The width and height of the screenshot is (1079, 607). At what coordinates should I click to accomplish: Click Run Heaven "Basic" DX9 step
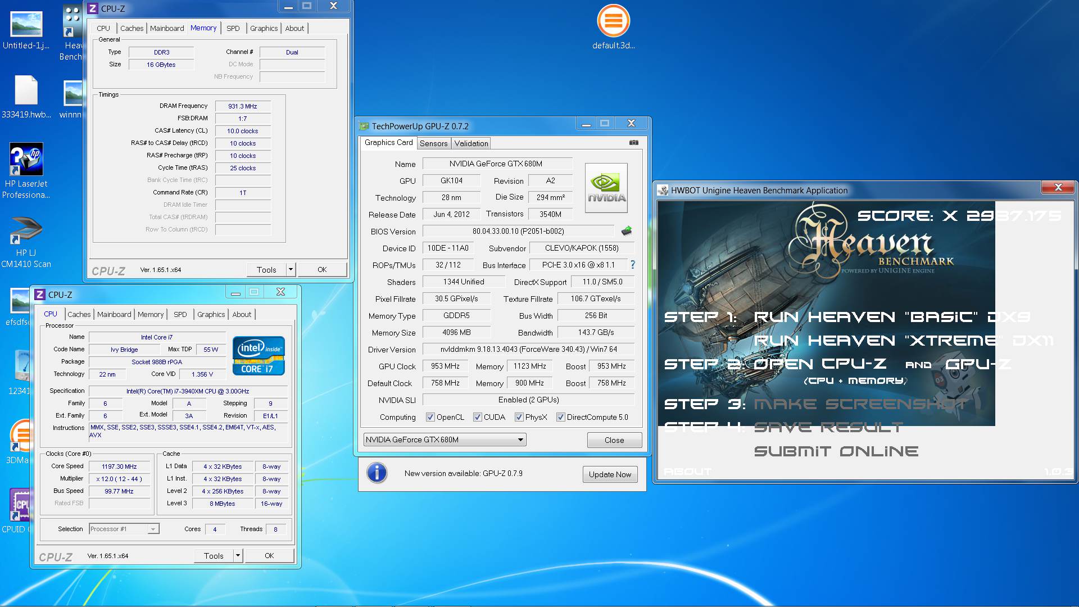[x=892, y=317]
